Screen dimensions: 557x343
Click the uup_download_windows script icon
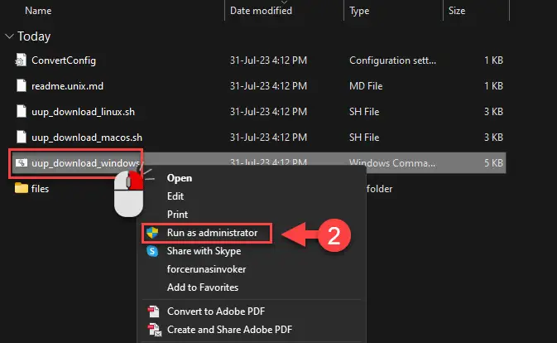coord(22,162)
